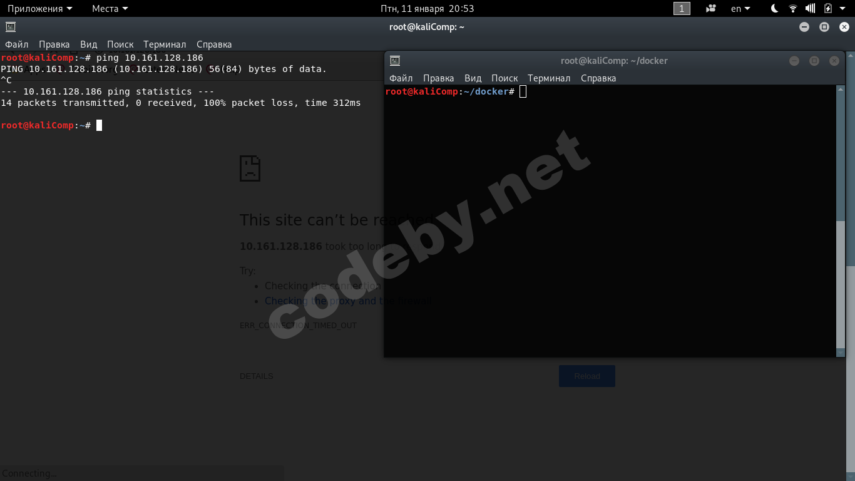Click the screen recorder camera icon
Image resolution: width=855 pixels, height=481 pixels.
[711, 9]
